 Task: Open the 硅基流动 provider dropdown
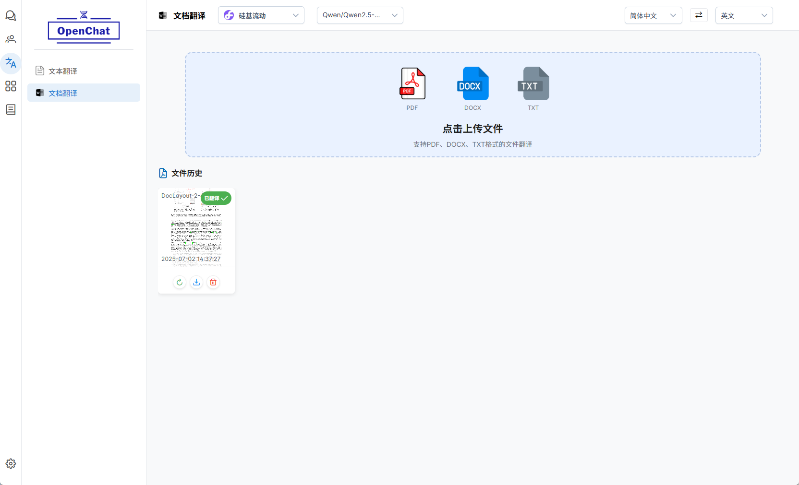[x=261, y=15]
